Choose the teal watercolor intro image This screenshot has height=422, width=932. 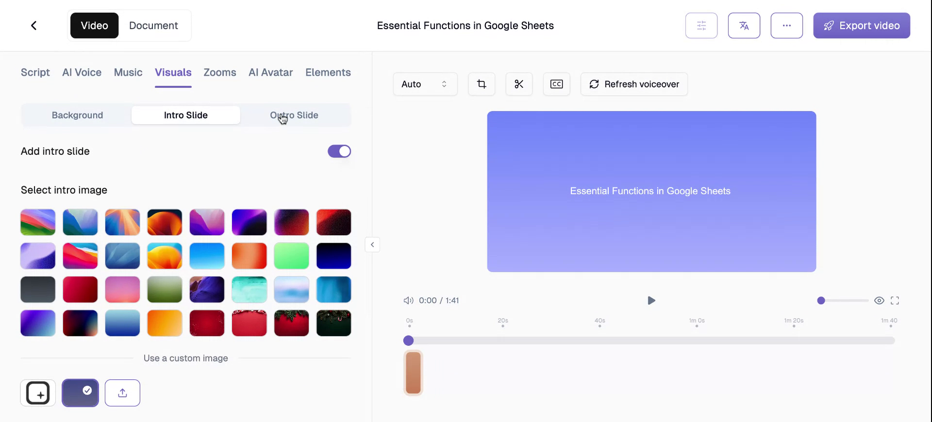coord(249,290)
